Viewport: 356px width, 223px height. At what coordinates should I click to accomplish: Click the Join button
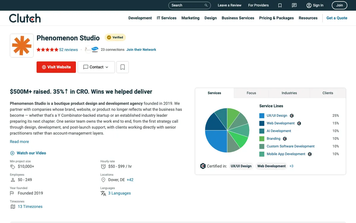coord(339,5)
